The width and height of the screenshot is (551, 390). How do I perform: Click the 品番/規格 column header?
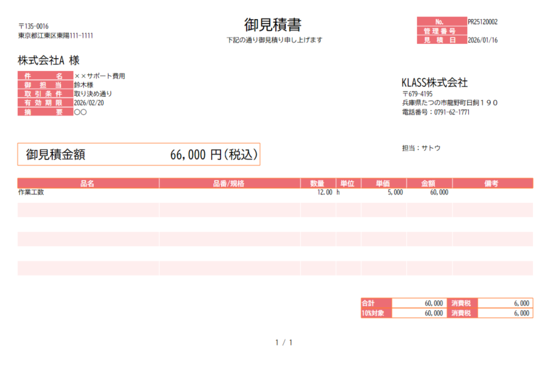(229, 183)
